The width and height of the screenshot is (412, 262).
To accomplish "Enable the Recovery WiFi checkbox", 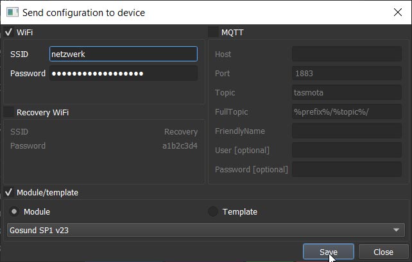I will point(9,112).
